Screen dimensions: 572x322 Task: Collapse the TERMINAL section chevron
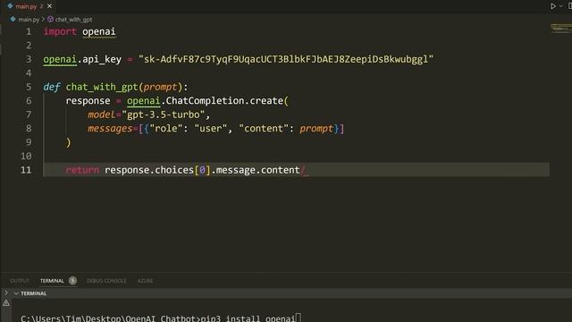coord(16,293)
